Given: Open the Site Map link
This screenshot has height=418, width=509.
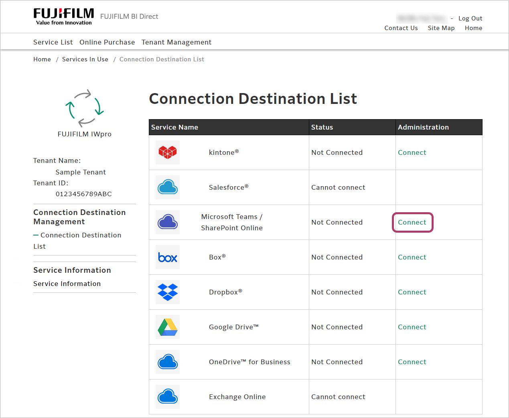Looking at the screenshot, I should coord(441,28).
